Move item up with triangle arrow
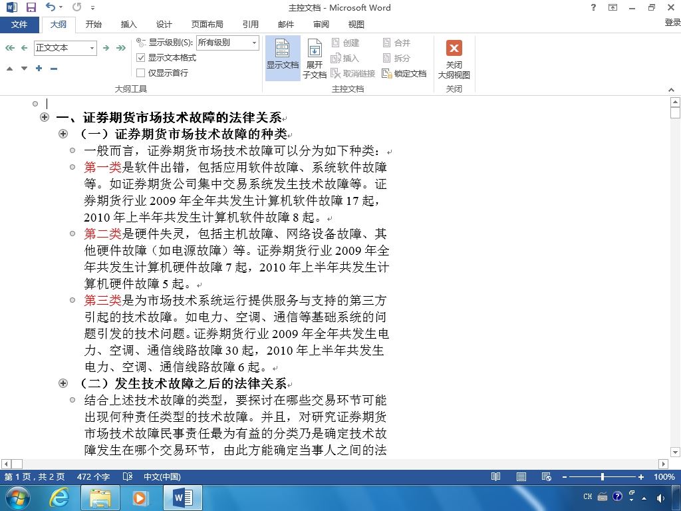Image resolution: width=681 pixels, height=511 pixels. pyautogui.click(x=9, y=69)
